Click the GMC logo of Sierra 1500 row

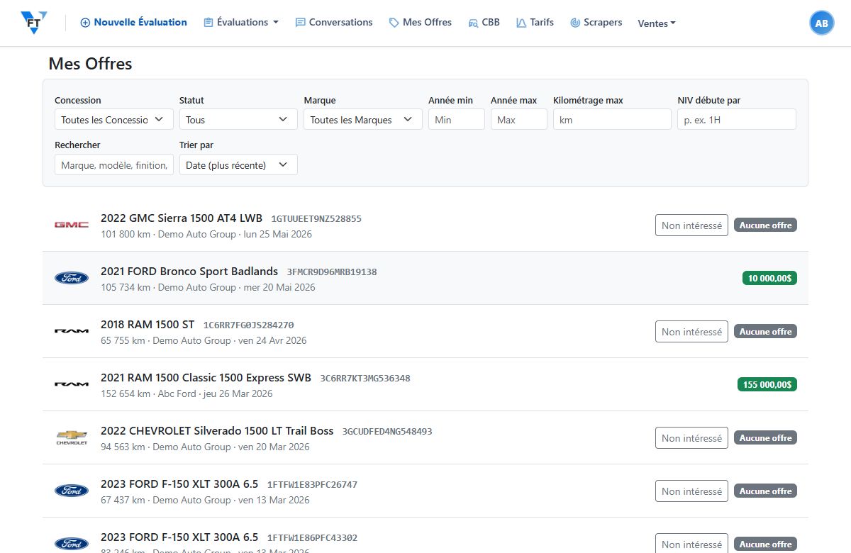point(72,225)
